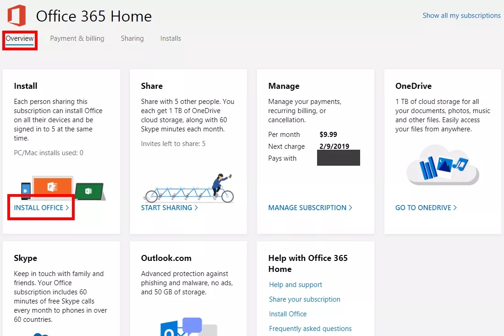Click 'PC/Mac installs used: 0' text
This screenshot has width=504, height=336.
[49, 153]
